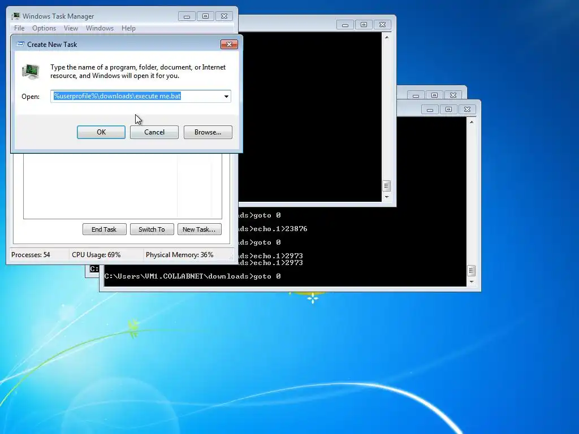Maximize the partially hidden back console window

click(x=434, y=95)
